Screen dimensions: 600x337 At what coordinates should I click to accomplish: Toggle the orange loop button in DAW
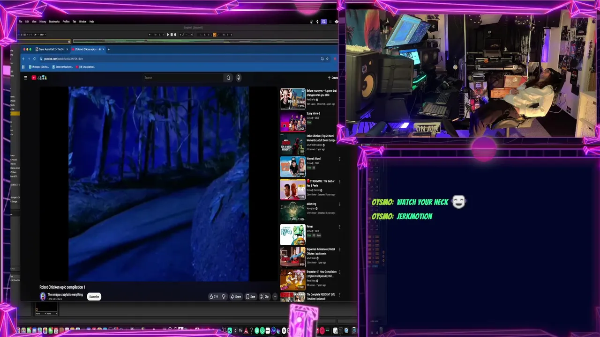(215, 35)
